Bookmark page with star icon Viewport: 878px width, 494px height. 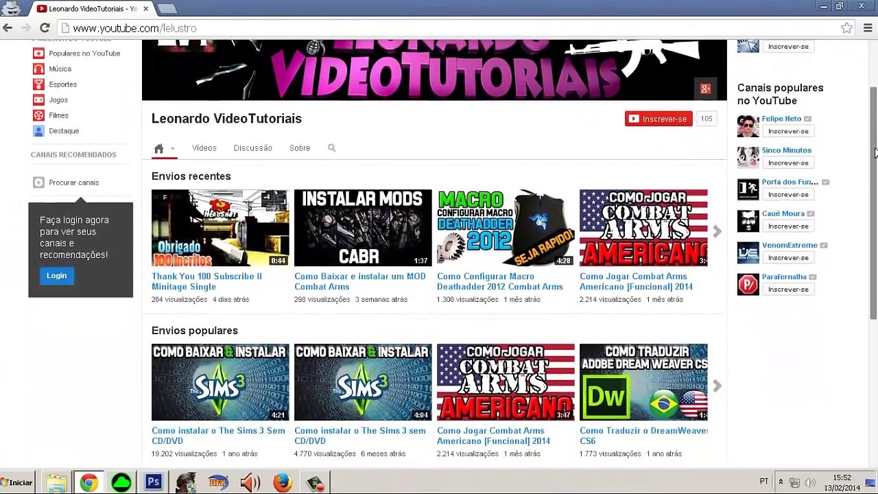(846, 28)
